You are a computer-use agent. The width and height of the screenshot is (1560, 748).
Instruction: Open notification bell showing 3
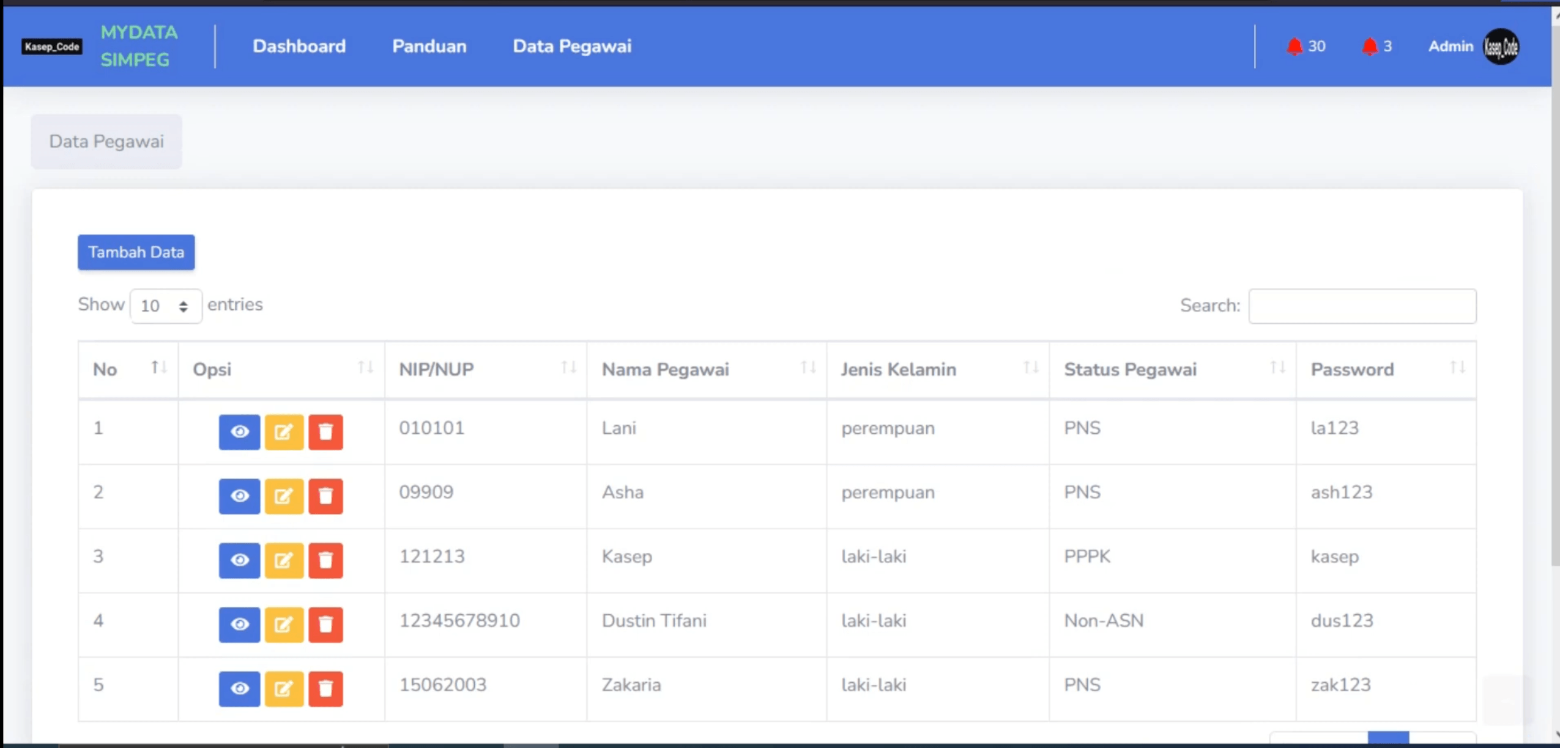[1376, 46]
